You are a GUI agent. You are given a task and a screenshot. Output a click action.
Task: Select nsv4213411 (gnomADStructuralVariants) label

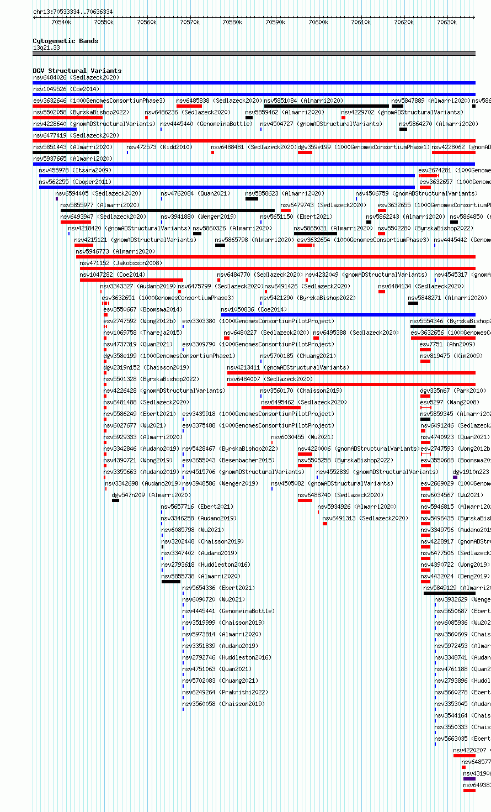288,367
